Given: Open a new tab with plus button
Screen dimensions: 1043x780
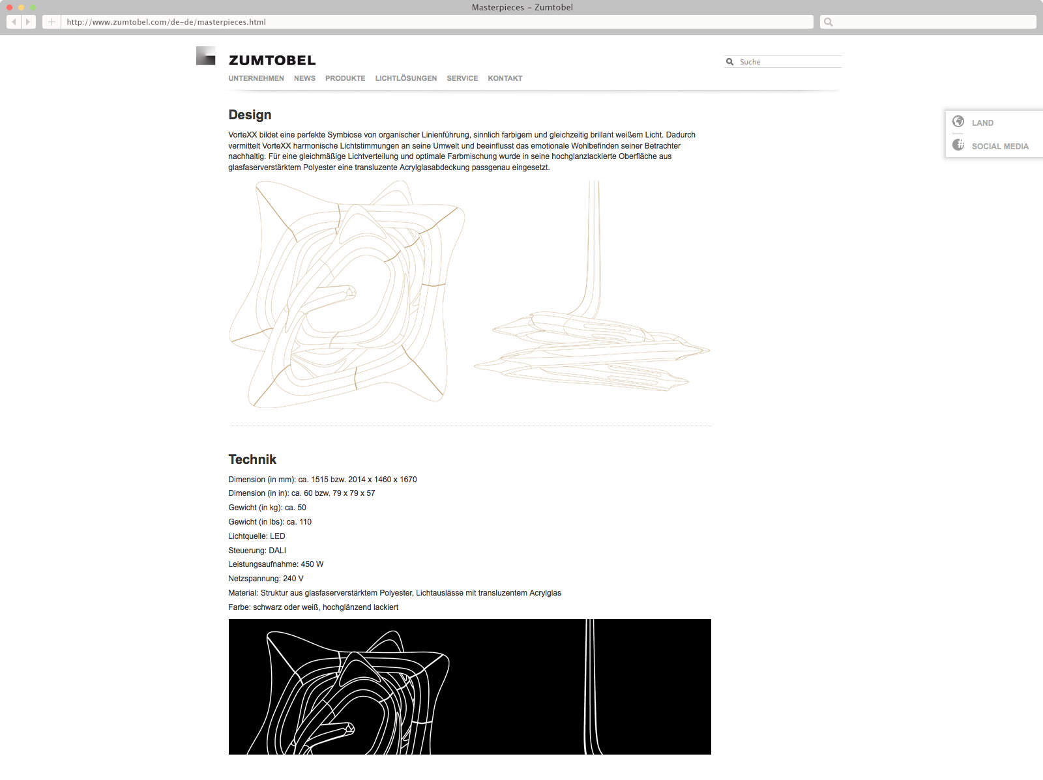Looking at the screenshot, I should pyautogui.click(x=51, y=22).
